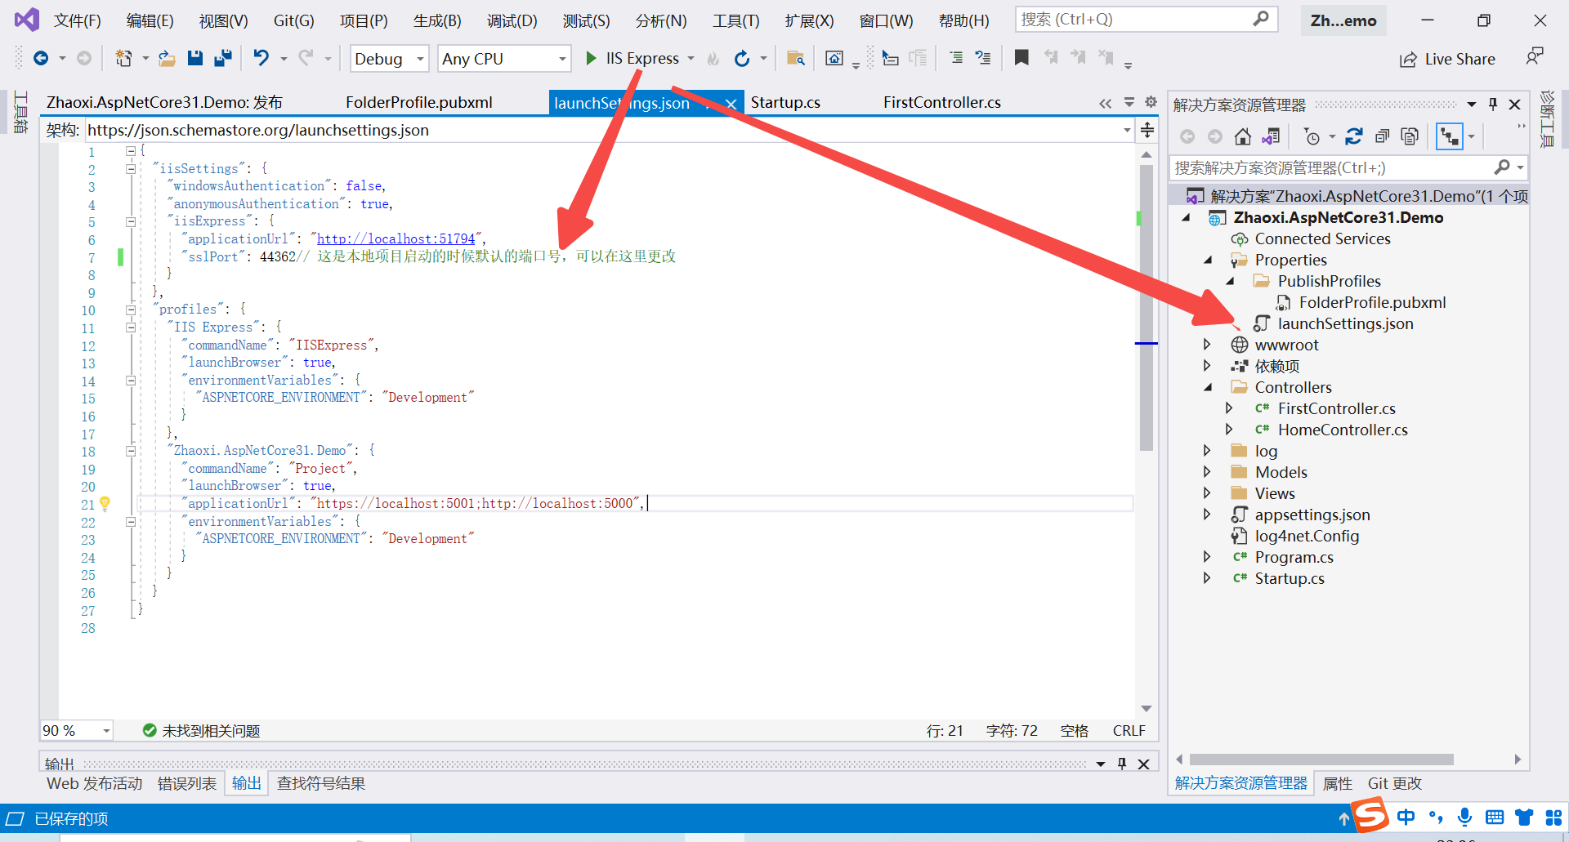Click the bookmark icon in the toolbar
Viewport: 1569px width, 842px height.
tap(1021, 58)
